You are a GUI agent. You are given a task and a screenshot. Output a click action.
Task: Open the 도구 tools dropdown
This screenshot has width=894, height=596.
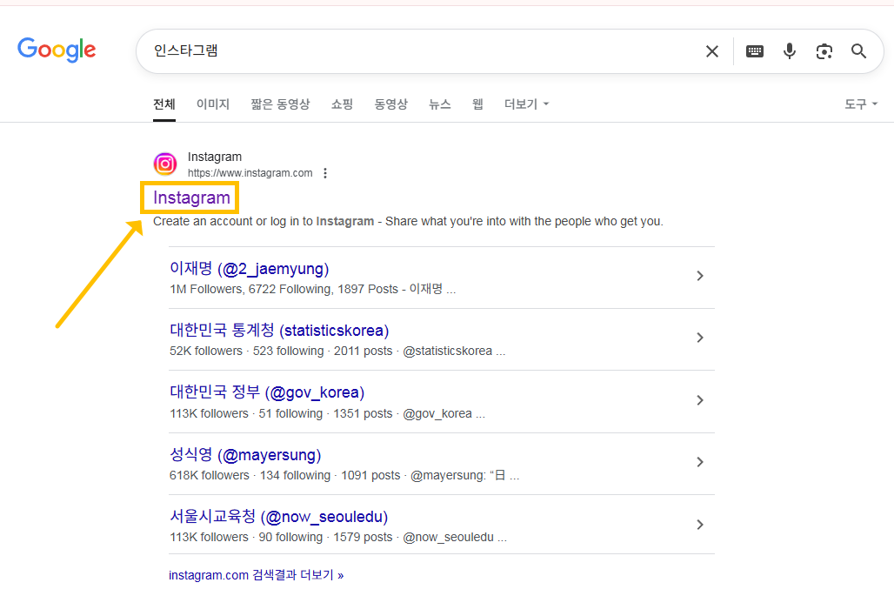[x=861, y=104]
